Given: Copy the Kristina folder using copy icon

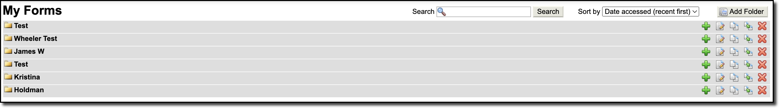Looking at the screenshot, I should pyautogui.click(x=734, y=78).
